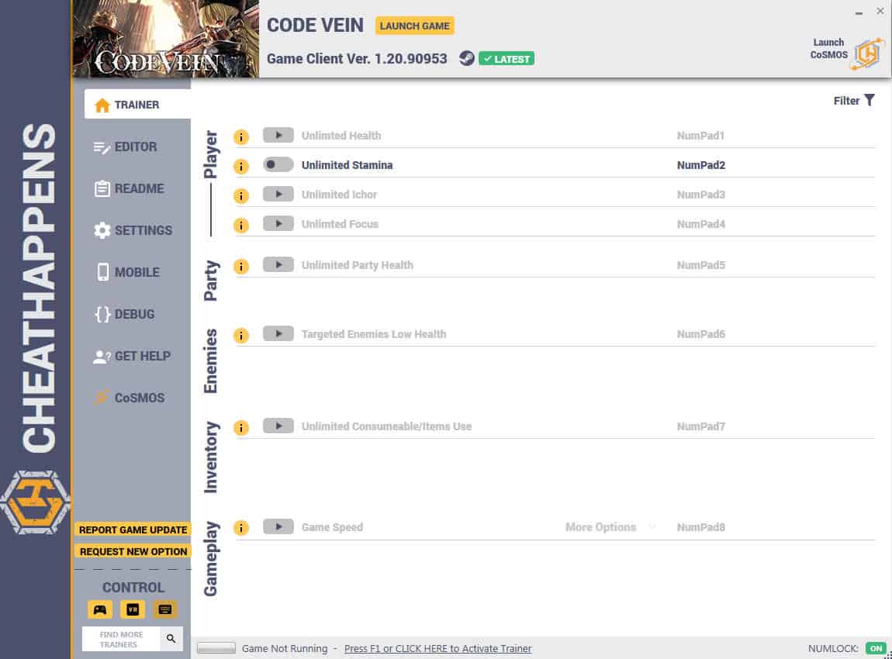Enable the Unlimited Party Health toggle
Screen dimensions: 892x659
click(278, 264)
